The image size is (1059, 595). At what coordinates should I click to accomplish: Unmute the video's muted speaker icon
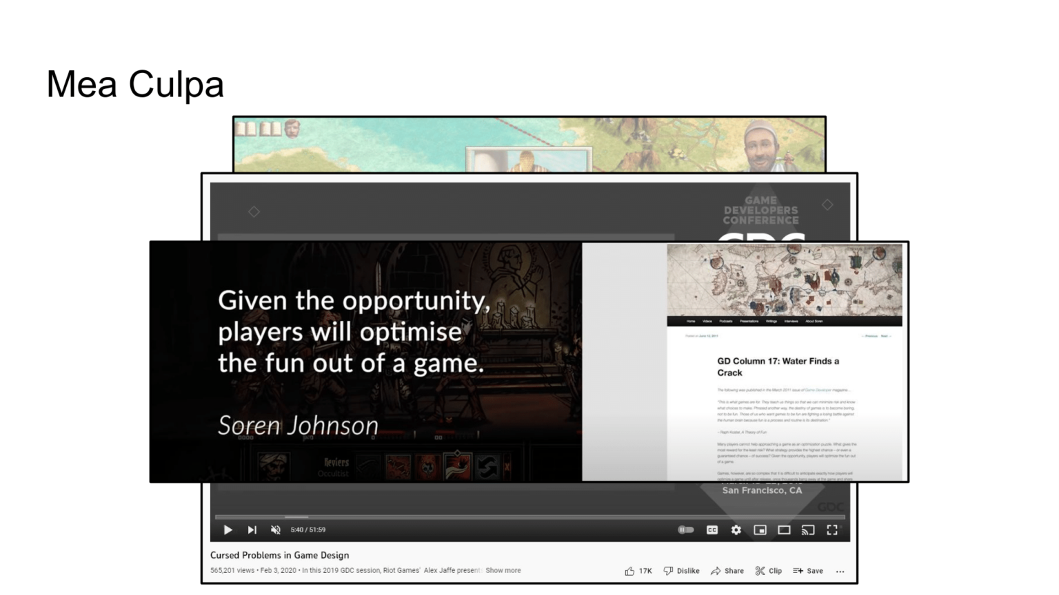(275, 530)
